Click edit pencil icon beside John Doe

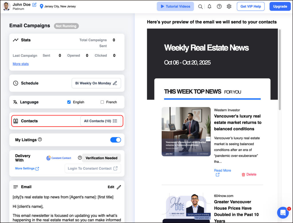tap(34, 5)
